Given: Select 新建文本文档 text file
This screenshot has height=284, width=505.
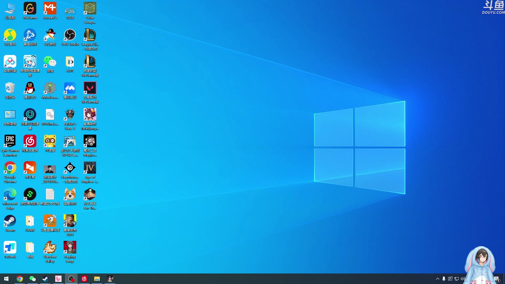Looking at the screenshot, I should [x=50, y=197].
